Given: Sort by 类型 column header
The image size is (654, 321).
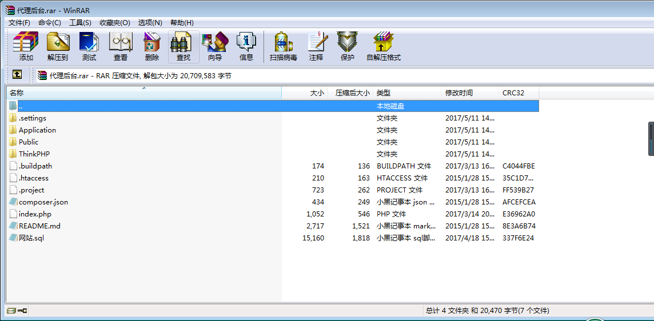Looking at the screenshot, I should (x=408, y=93).
